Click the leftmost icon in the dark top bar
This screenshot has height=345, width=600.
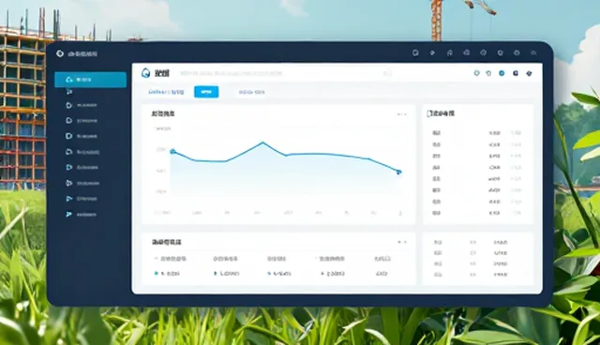tap(415, 52)
